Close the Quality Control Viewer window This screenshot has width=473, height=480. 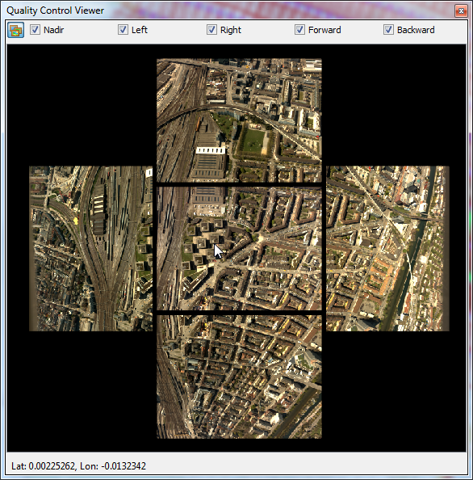pos(461,11)
